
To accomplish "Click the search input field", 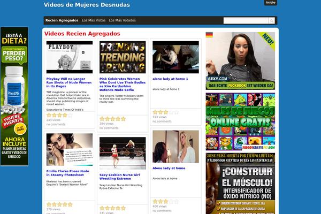I will [246, 20].
